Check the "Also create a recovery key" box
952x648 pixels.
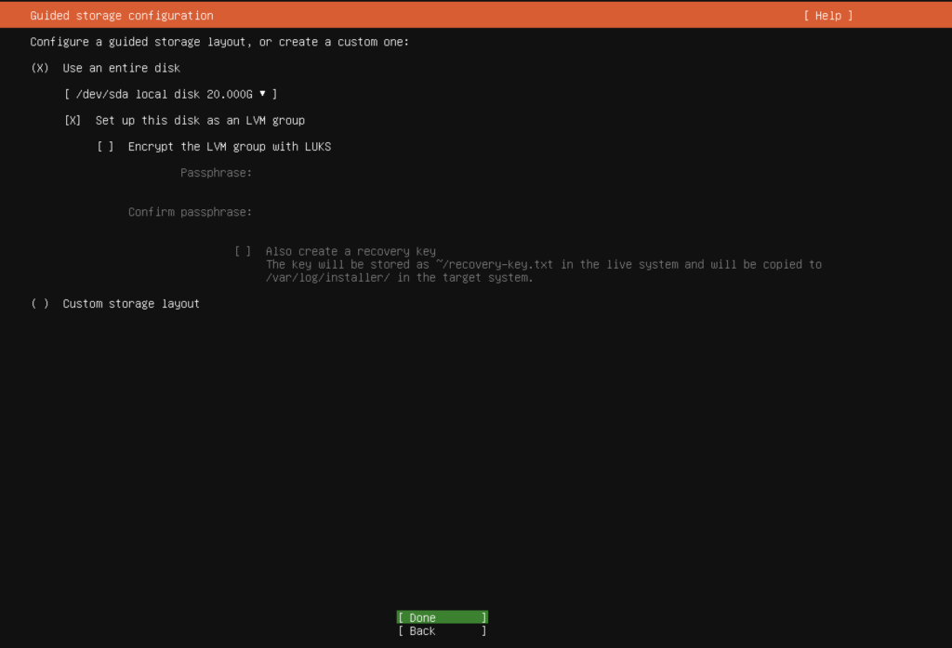(x=243, y=251)
